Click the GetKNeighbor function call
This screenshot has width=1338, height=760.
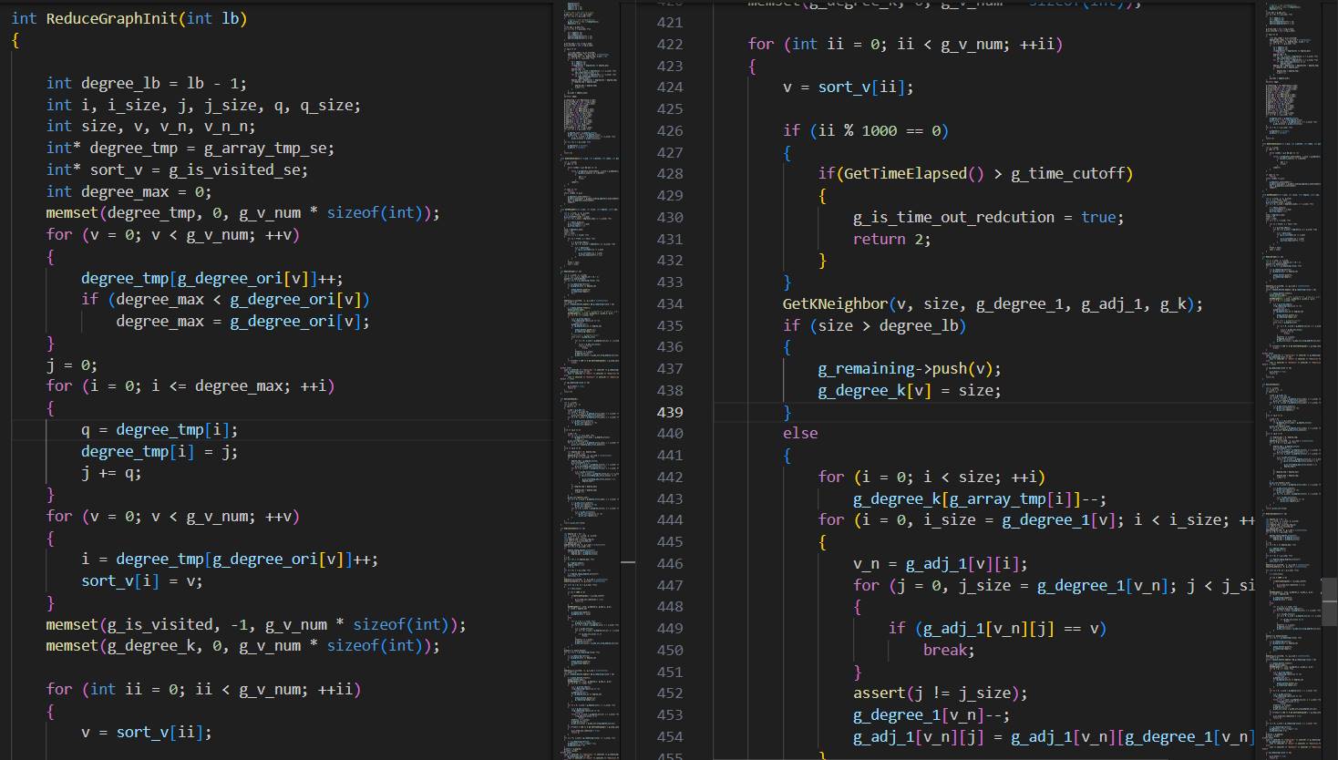click(835, 304)
